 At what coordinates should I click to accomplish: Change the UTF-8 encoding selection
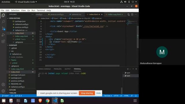tap(116, 96)
